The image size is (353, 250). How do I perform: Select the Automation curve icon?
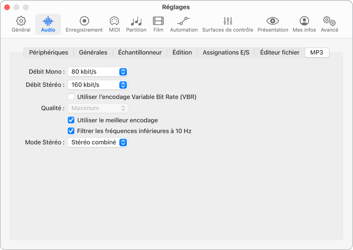click(184, 21)
